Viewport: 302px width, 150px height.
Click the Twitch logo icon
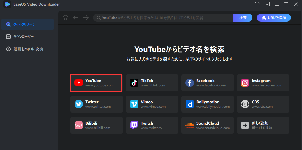134,125
